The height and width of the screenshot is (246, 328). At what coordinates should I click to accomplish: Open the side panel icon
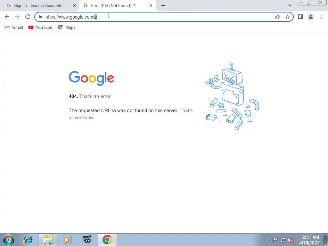(300, 17)
